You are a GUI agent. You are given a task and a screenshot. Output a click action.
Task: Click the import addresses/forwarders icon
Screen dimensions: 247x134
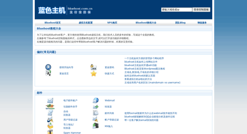coord(50,126)
